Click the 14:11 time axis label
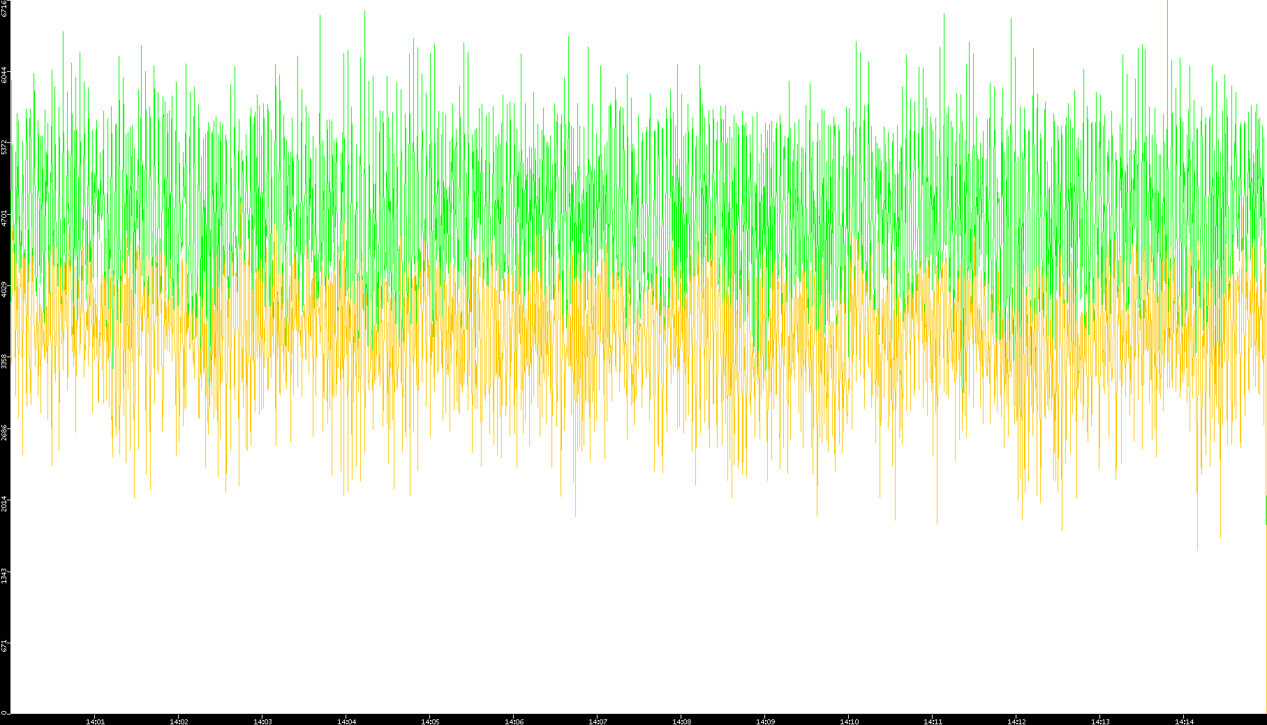Screen dimensions: 1267x725 pos(933,722)
